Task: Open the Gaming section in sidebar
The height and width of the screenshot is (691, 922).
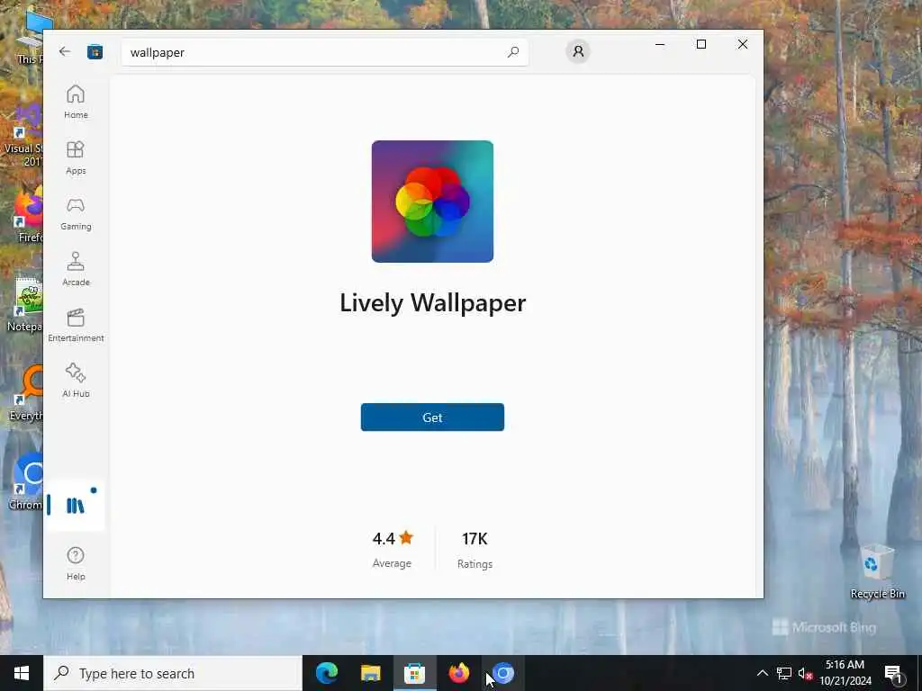Action: (76, 213)
